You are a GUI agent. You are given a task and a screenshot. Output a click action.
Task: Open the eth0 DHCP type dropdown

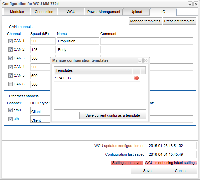pyautogui.click(x=40, y=111)
